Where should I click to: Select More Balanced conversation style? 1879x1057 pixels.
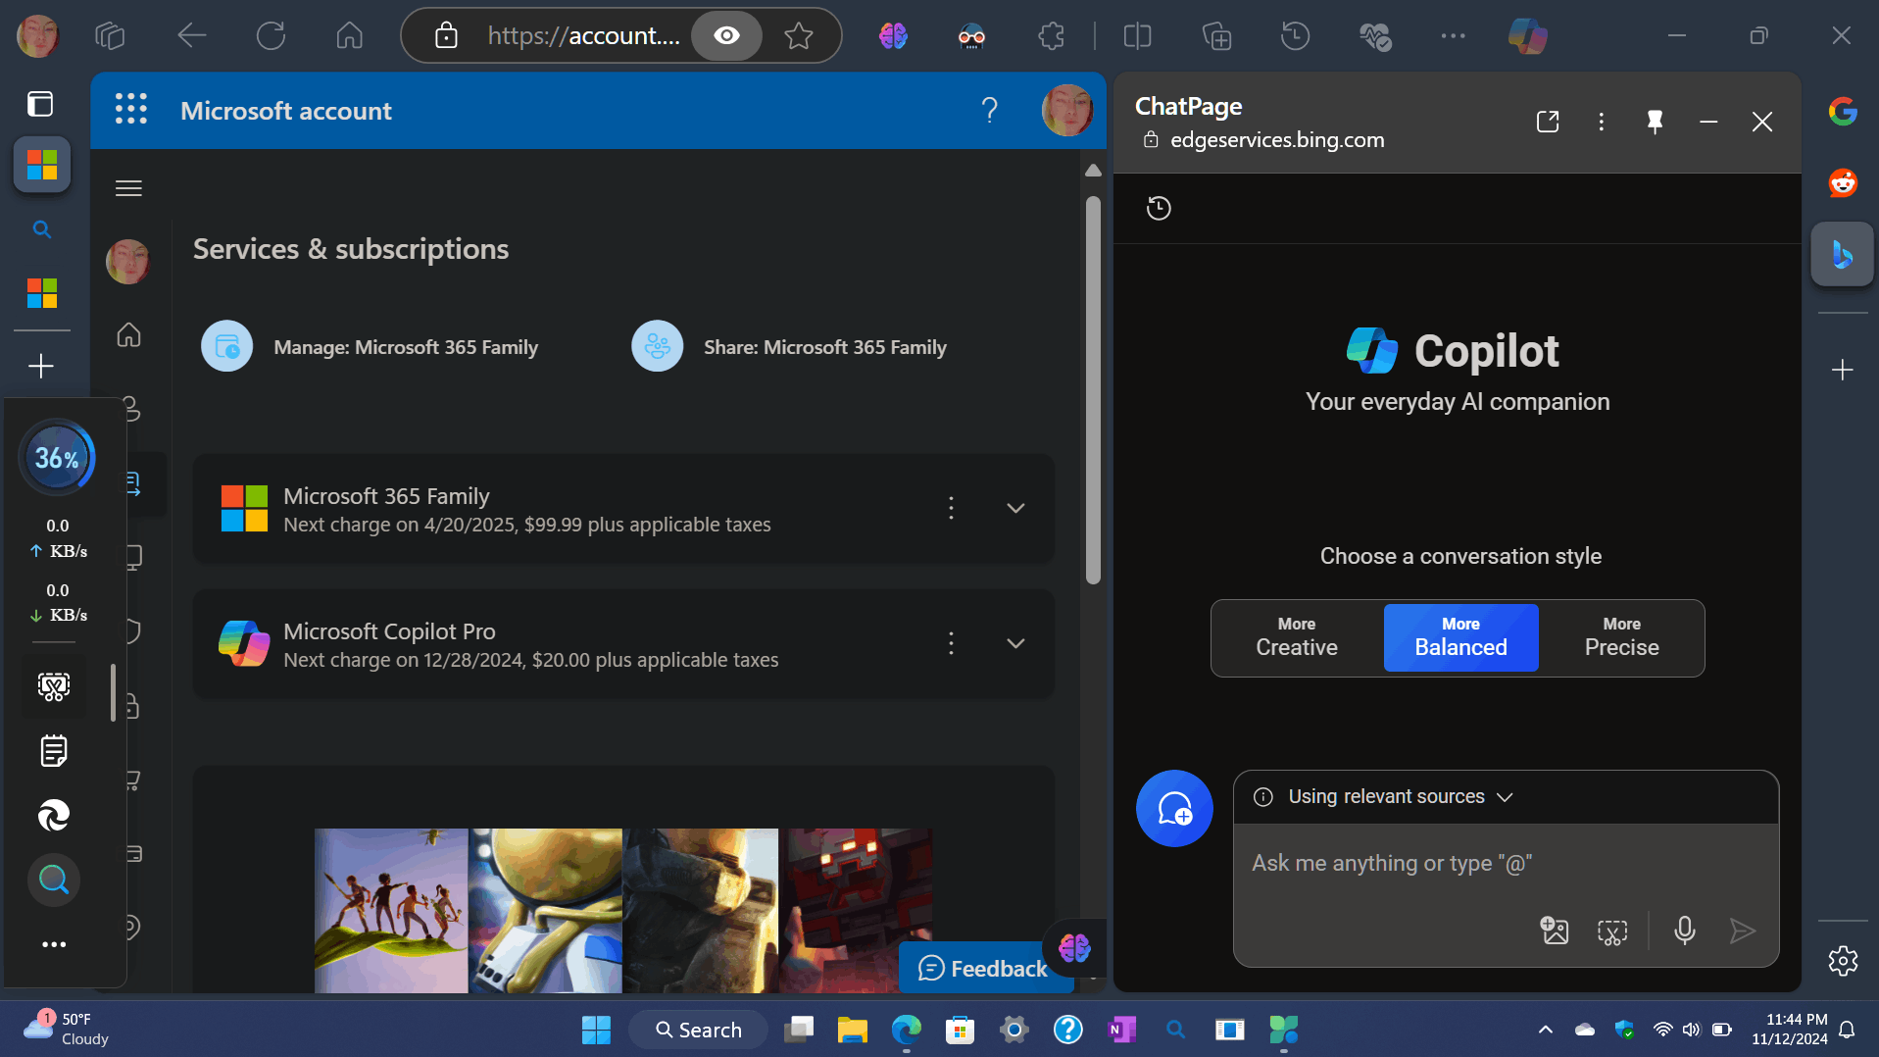pyautogui.click(x=1459, y=637)
